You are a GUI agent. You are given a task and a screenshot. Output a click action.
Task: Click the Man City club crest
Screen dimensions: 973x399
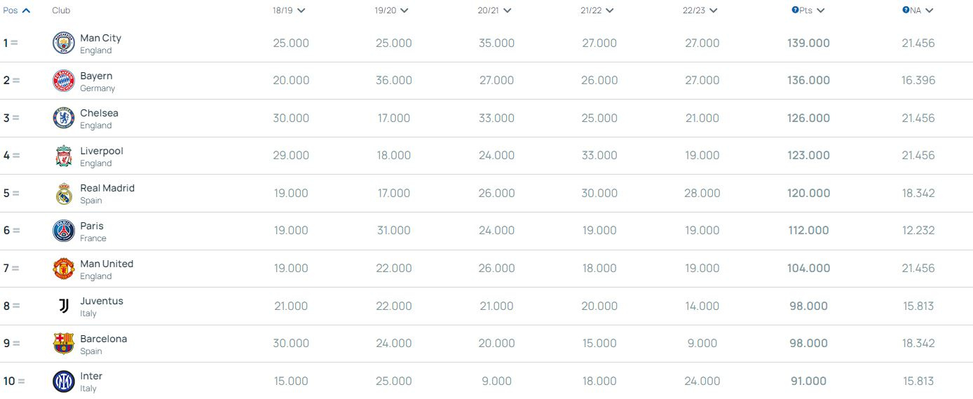click(64, 43)
